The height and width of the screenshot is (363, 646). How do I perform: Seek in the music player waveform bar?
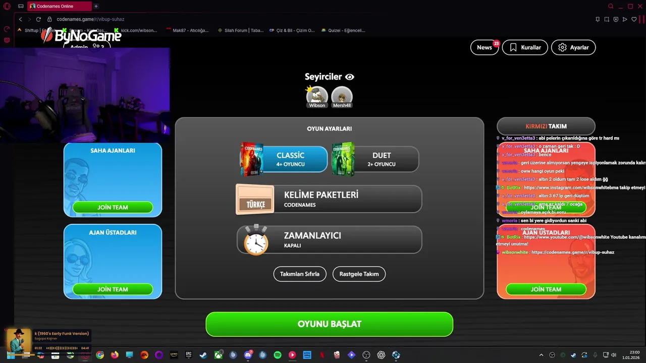click(62, 348)
